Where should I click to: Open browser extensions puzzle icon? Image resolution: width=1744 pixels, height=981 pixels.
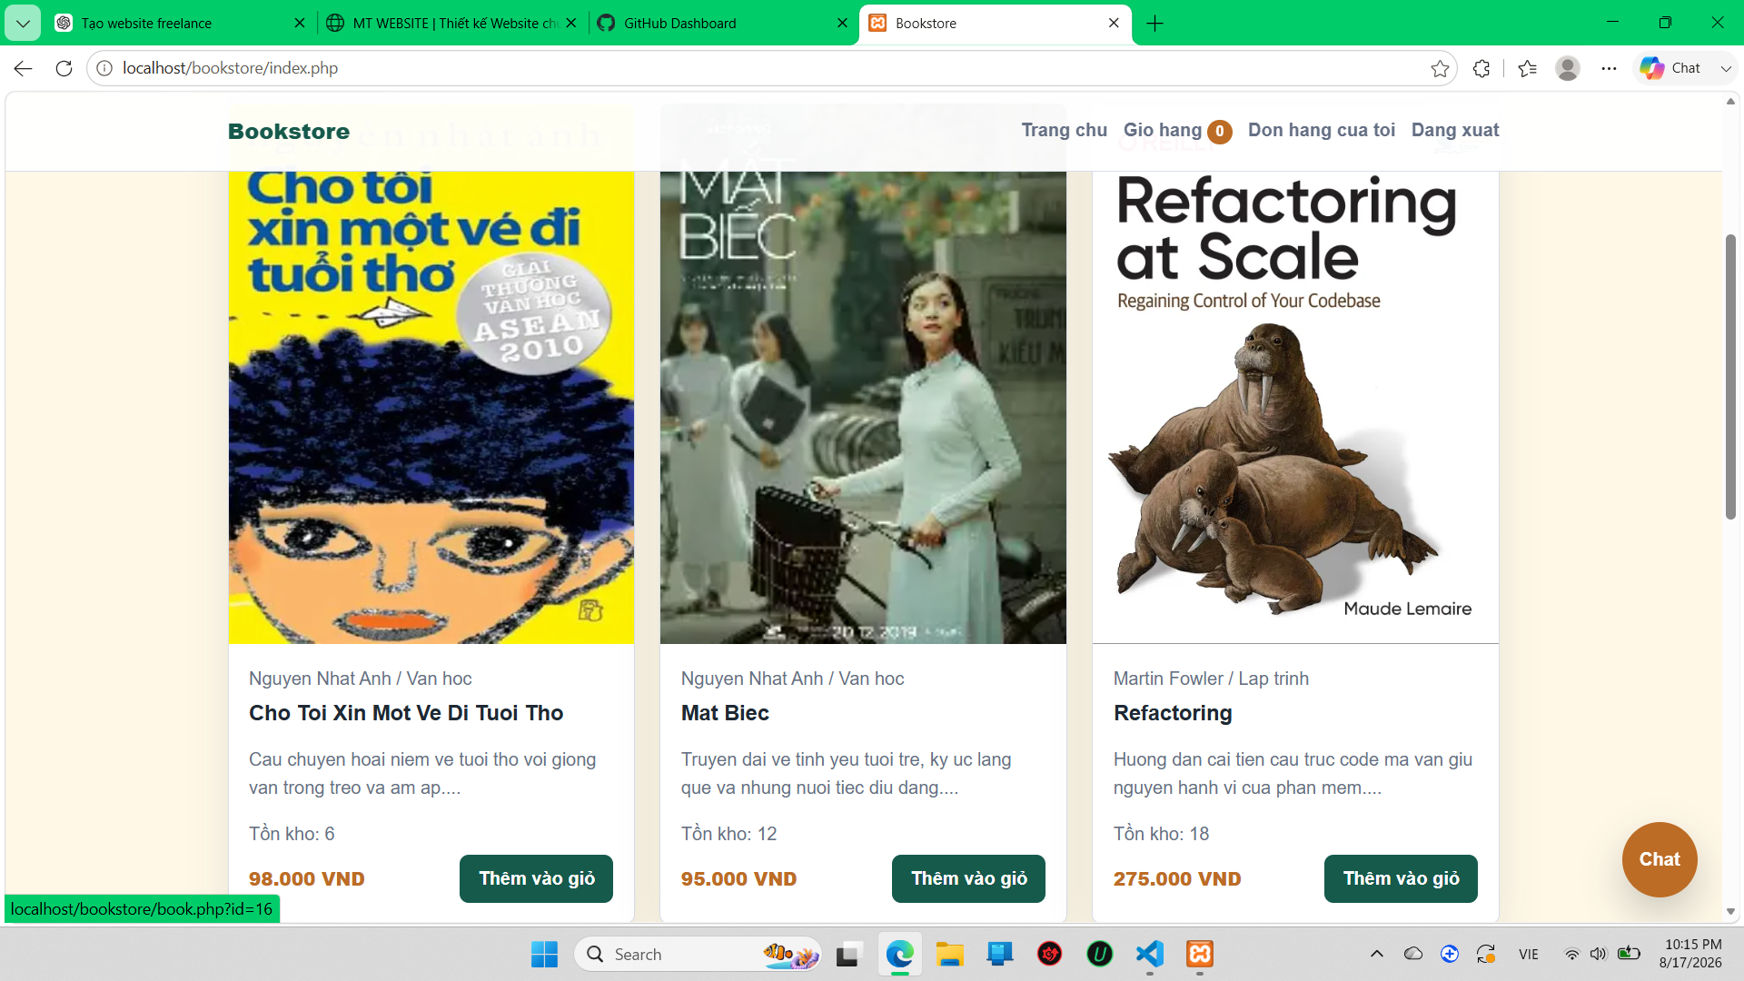coord(1481,68)
